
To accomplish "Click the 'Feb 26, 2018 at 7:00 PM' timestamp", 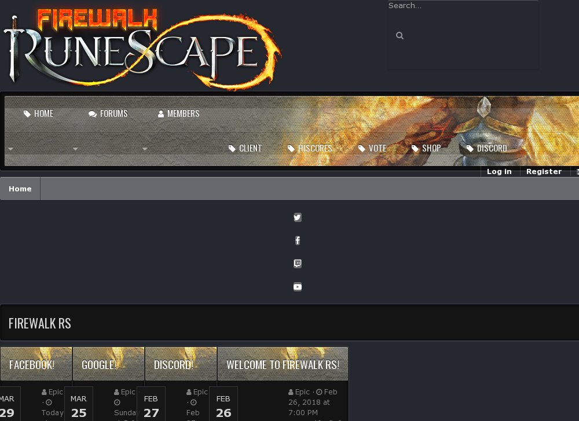I will [313, 402].
